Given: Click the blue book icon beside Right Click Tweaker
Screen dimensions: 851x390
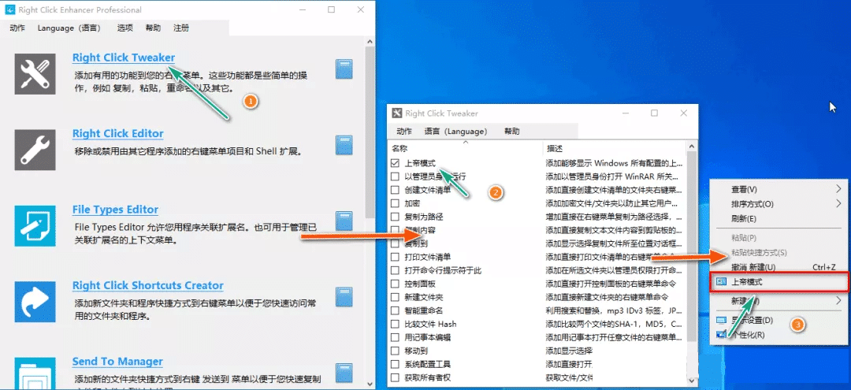Looking at the screenshot, I should pos(344,69).
